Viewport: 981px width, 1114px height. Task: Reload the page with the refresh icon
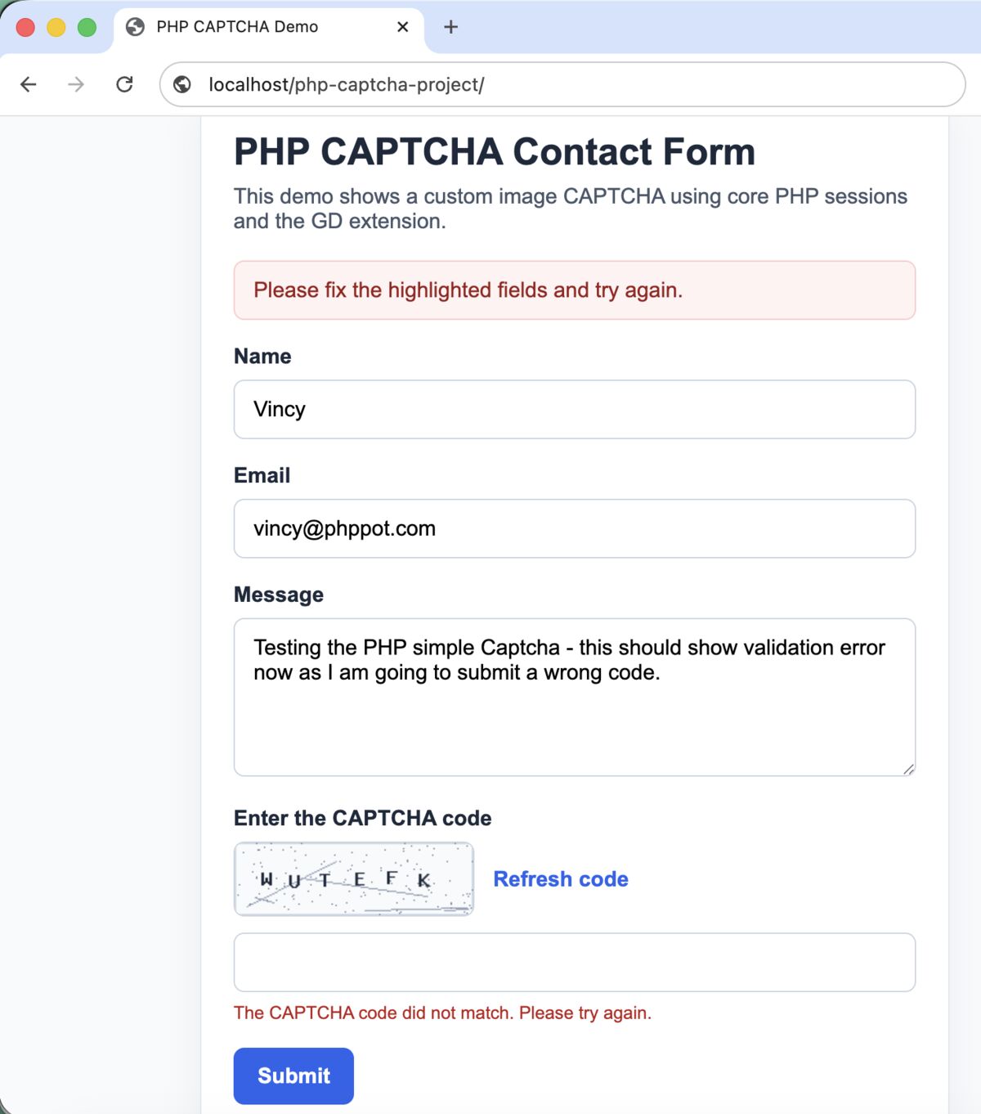[124, 84]
